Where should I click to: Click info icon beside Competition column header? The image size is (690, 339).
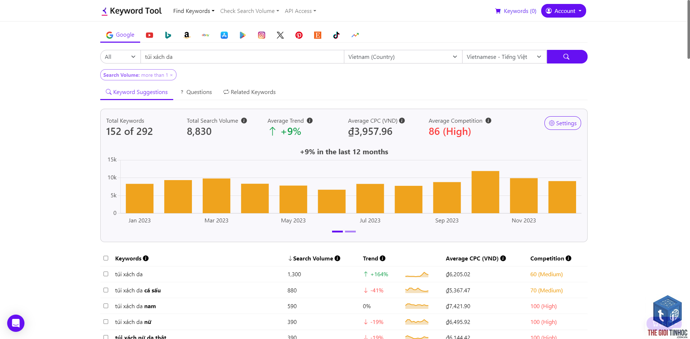coord(569,258)
